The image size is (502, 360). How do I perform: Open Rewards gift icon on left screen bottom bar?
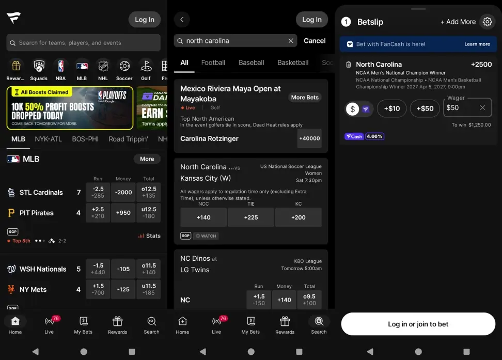118,321
